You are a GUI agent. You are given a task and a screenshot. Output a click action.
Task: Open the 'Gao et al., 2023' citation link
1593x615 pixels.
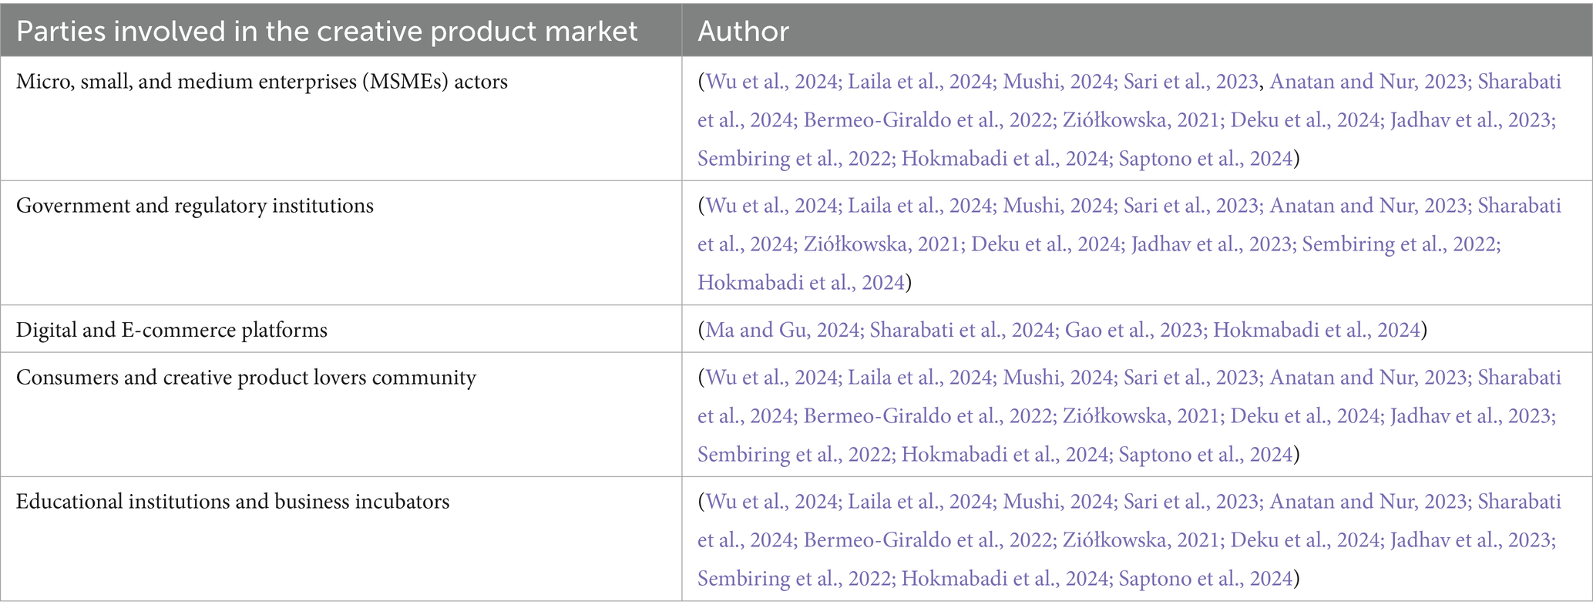pyautogui.click(x=1133, y=331)
